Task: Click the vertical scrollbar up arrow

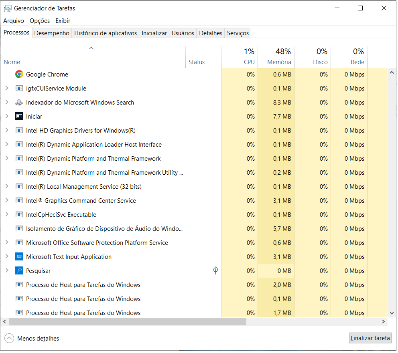Action: 392,73
